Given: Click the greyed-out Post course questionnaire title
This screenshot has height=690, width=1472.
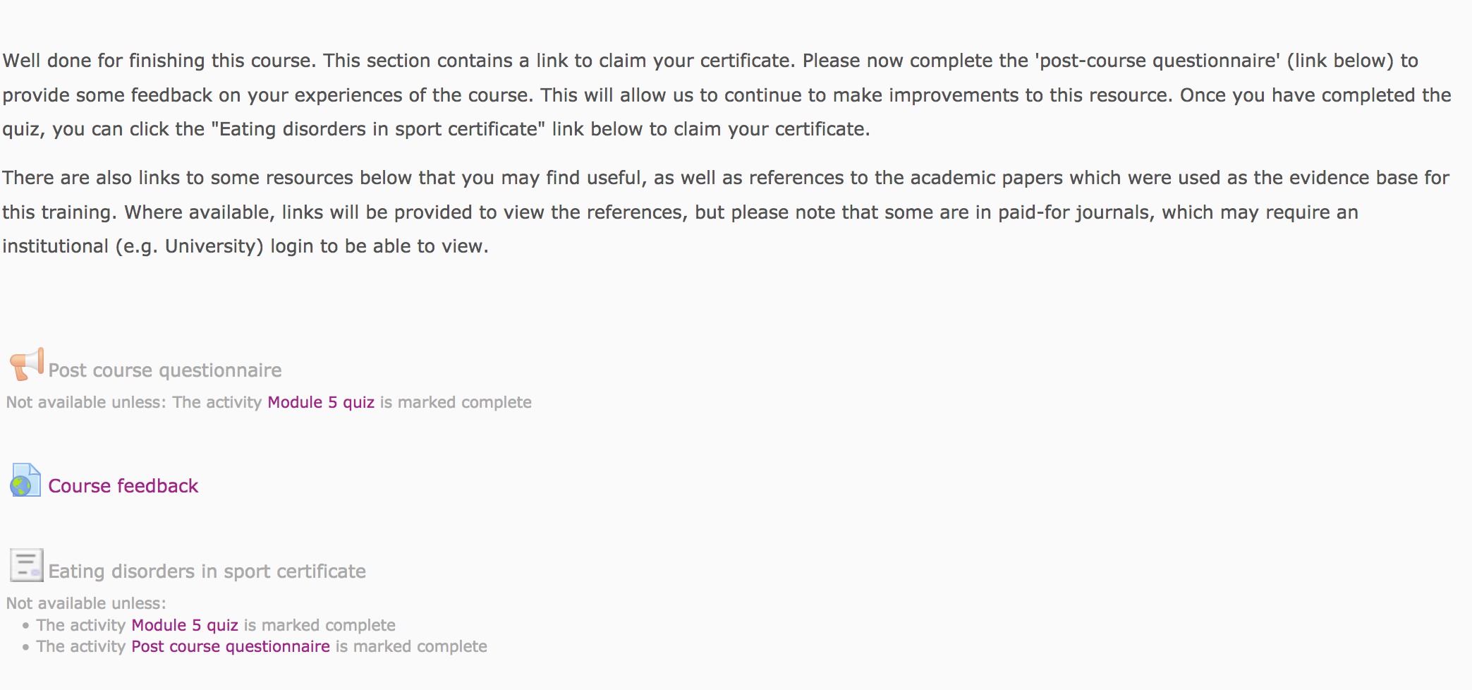Looking at the screenshot, I should (x=165, y=370).
